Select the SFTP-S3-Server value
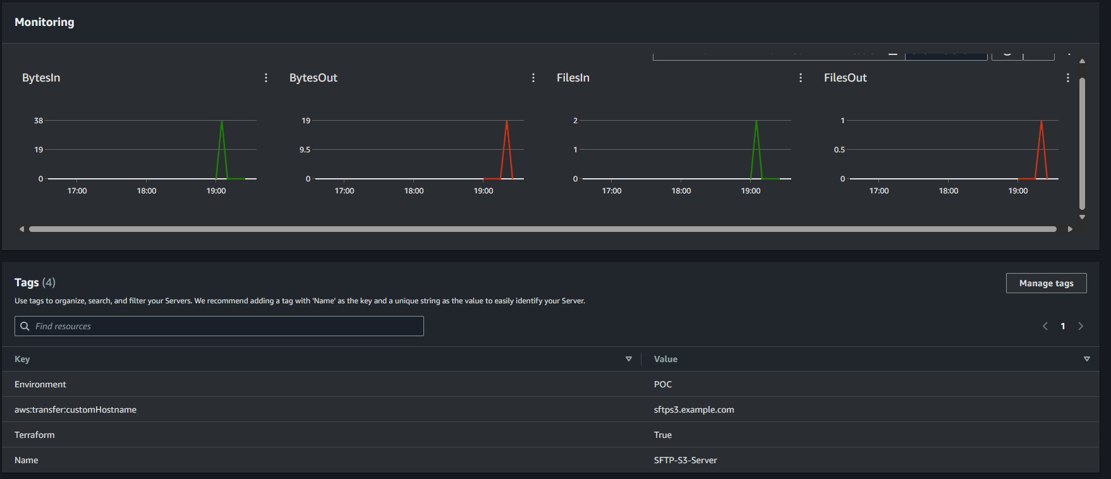The height and width of the screenshot is (479, 1111). click(686, 460)
